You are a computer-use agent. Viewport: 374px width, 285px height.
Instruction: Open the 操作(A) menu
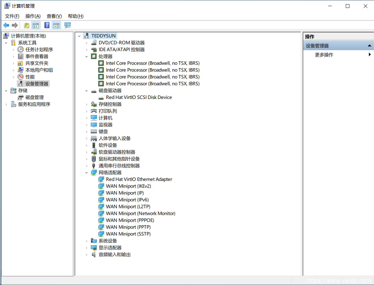pyautogui.click(x=33, y=16)
